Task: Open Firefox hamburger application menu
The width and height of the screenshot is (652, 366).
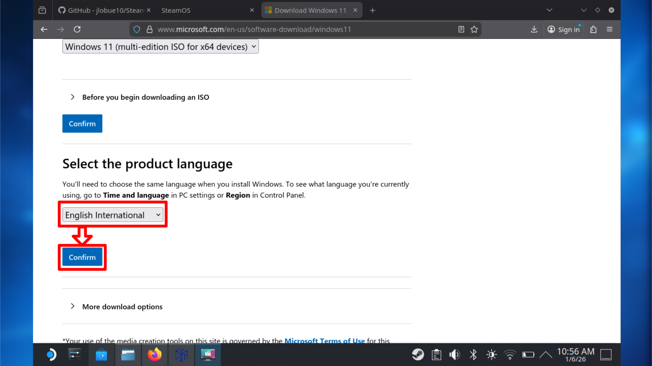Action: 610,29
